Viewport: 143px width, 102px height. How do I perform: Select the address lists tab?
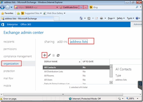pyautogui.click(x=79, y=42)
